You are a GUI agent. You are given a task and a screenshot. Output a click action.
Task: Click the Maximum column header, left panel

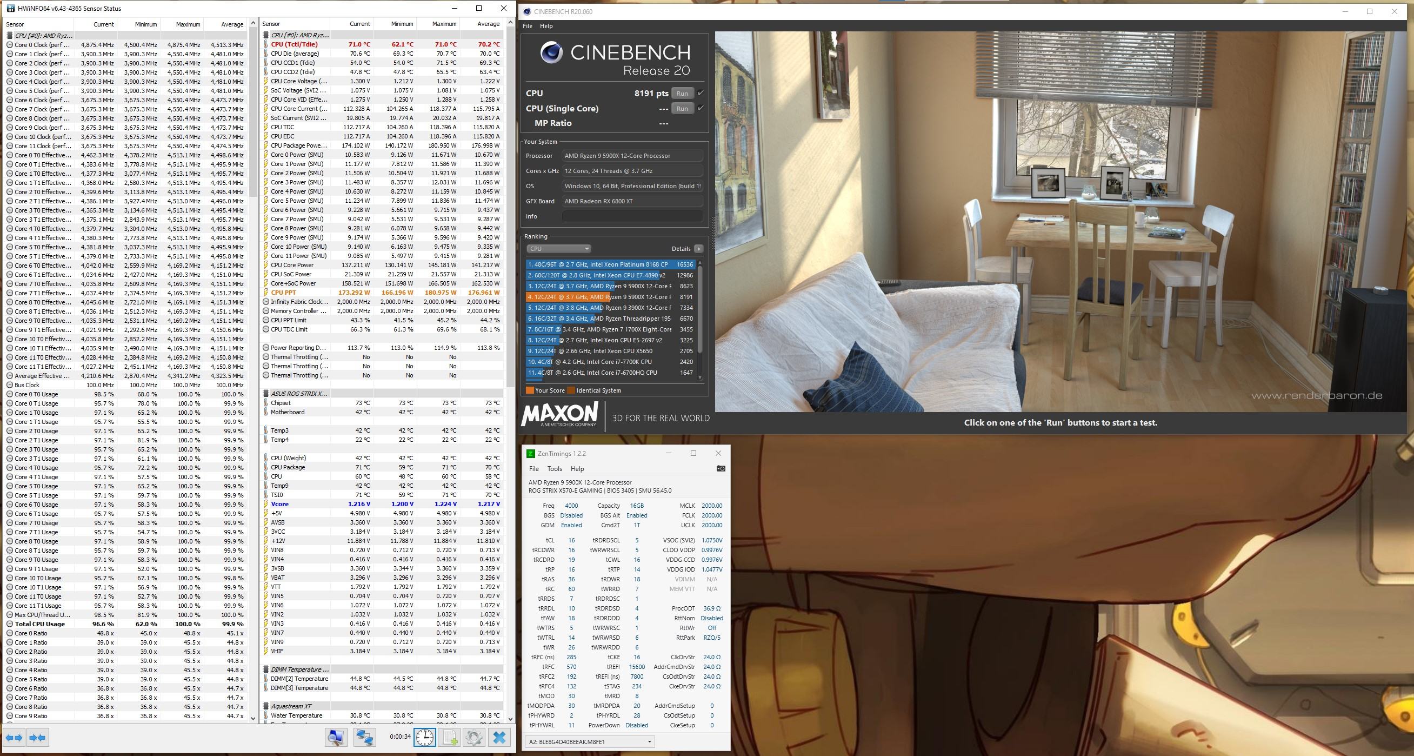(x=182, y=24)
